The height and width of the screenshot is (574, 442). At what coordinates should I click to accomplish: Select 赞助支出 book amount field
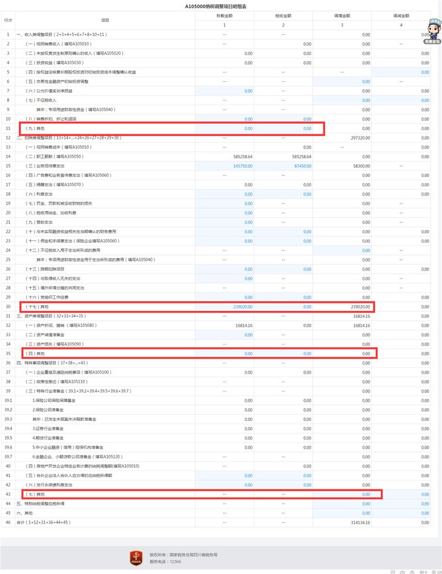click(224, 222)
